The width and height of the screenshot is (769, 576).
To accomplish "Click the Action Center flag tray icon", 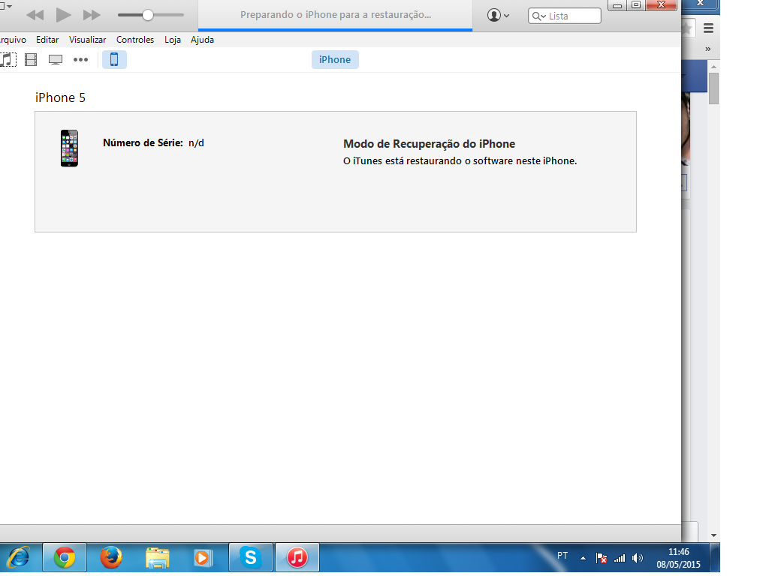I will point(602,558).
